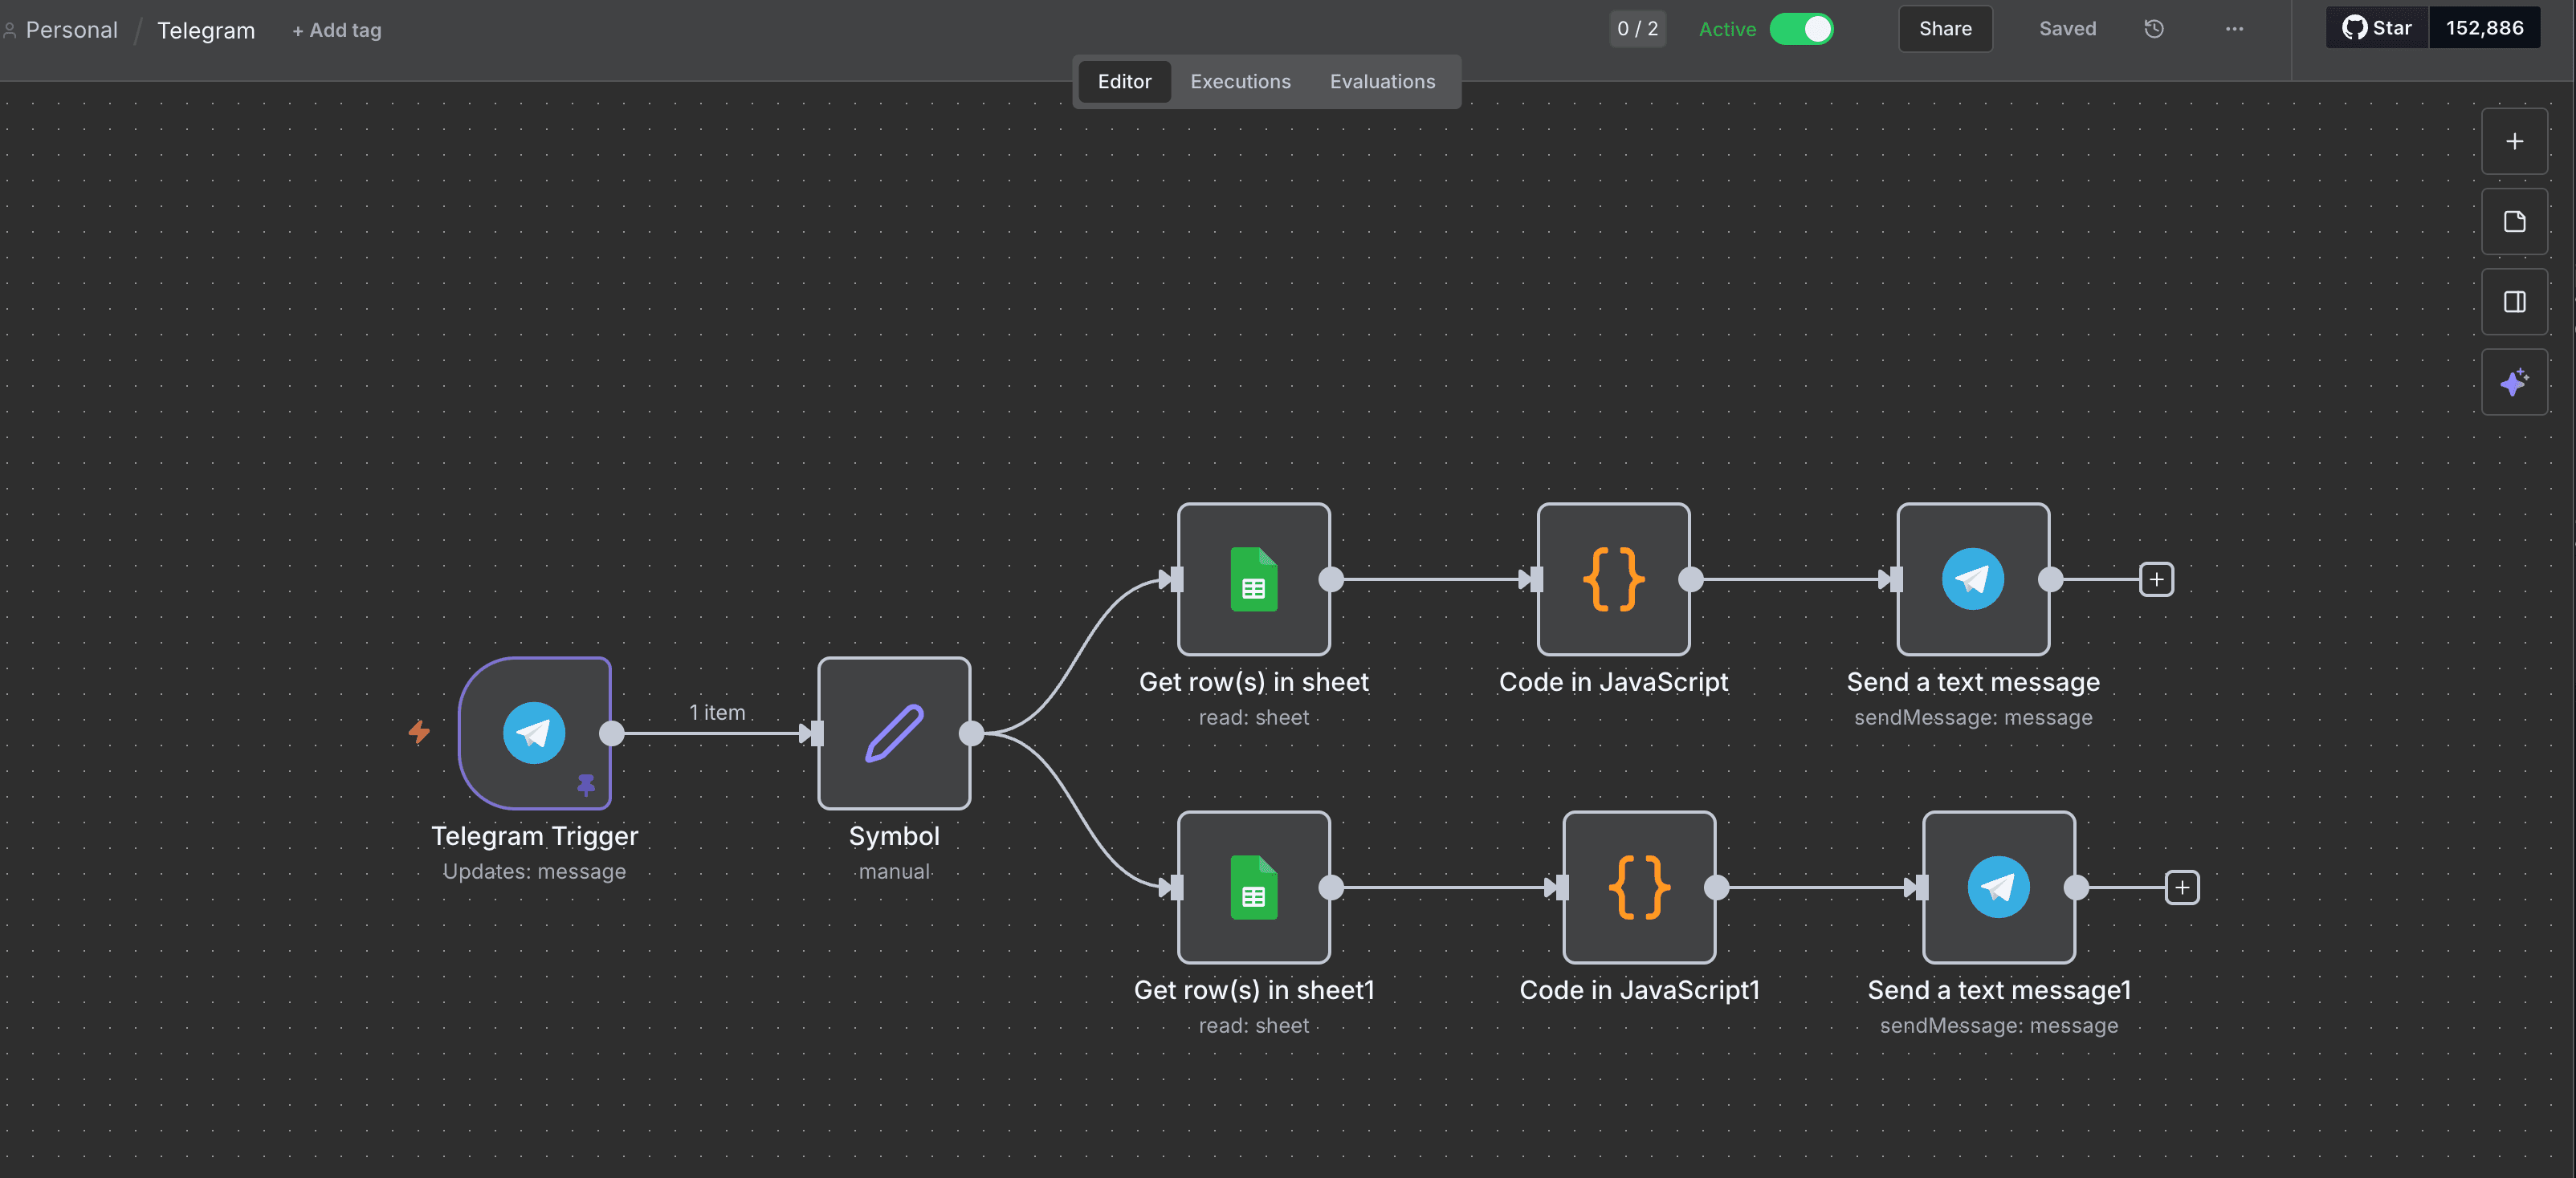Open the Code in JavaScript1 node
The image size is (2576, 1178).
[1639, 886]
